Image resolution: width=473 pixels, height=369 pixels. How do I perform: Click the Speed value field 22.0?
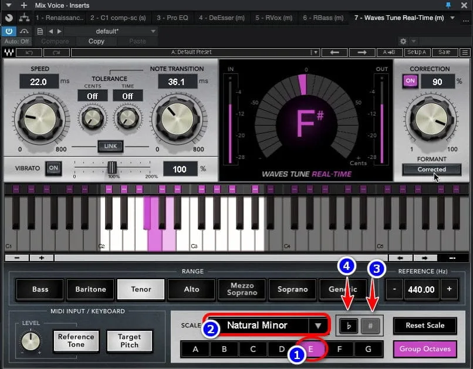(39, 82)
